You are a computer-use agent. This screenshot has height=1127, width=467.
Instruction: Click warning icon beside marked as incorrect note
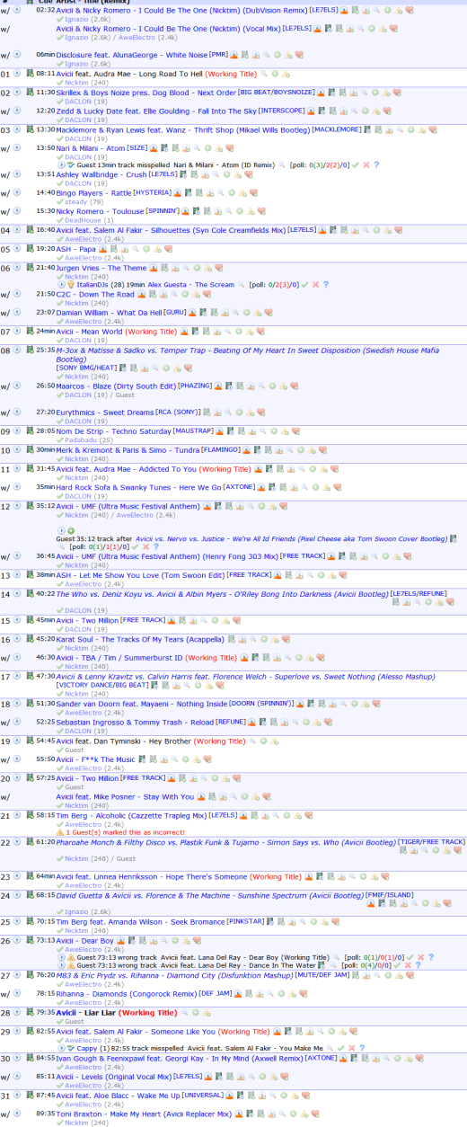tap(61, 832)
